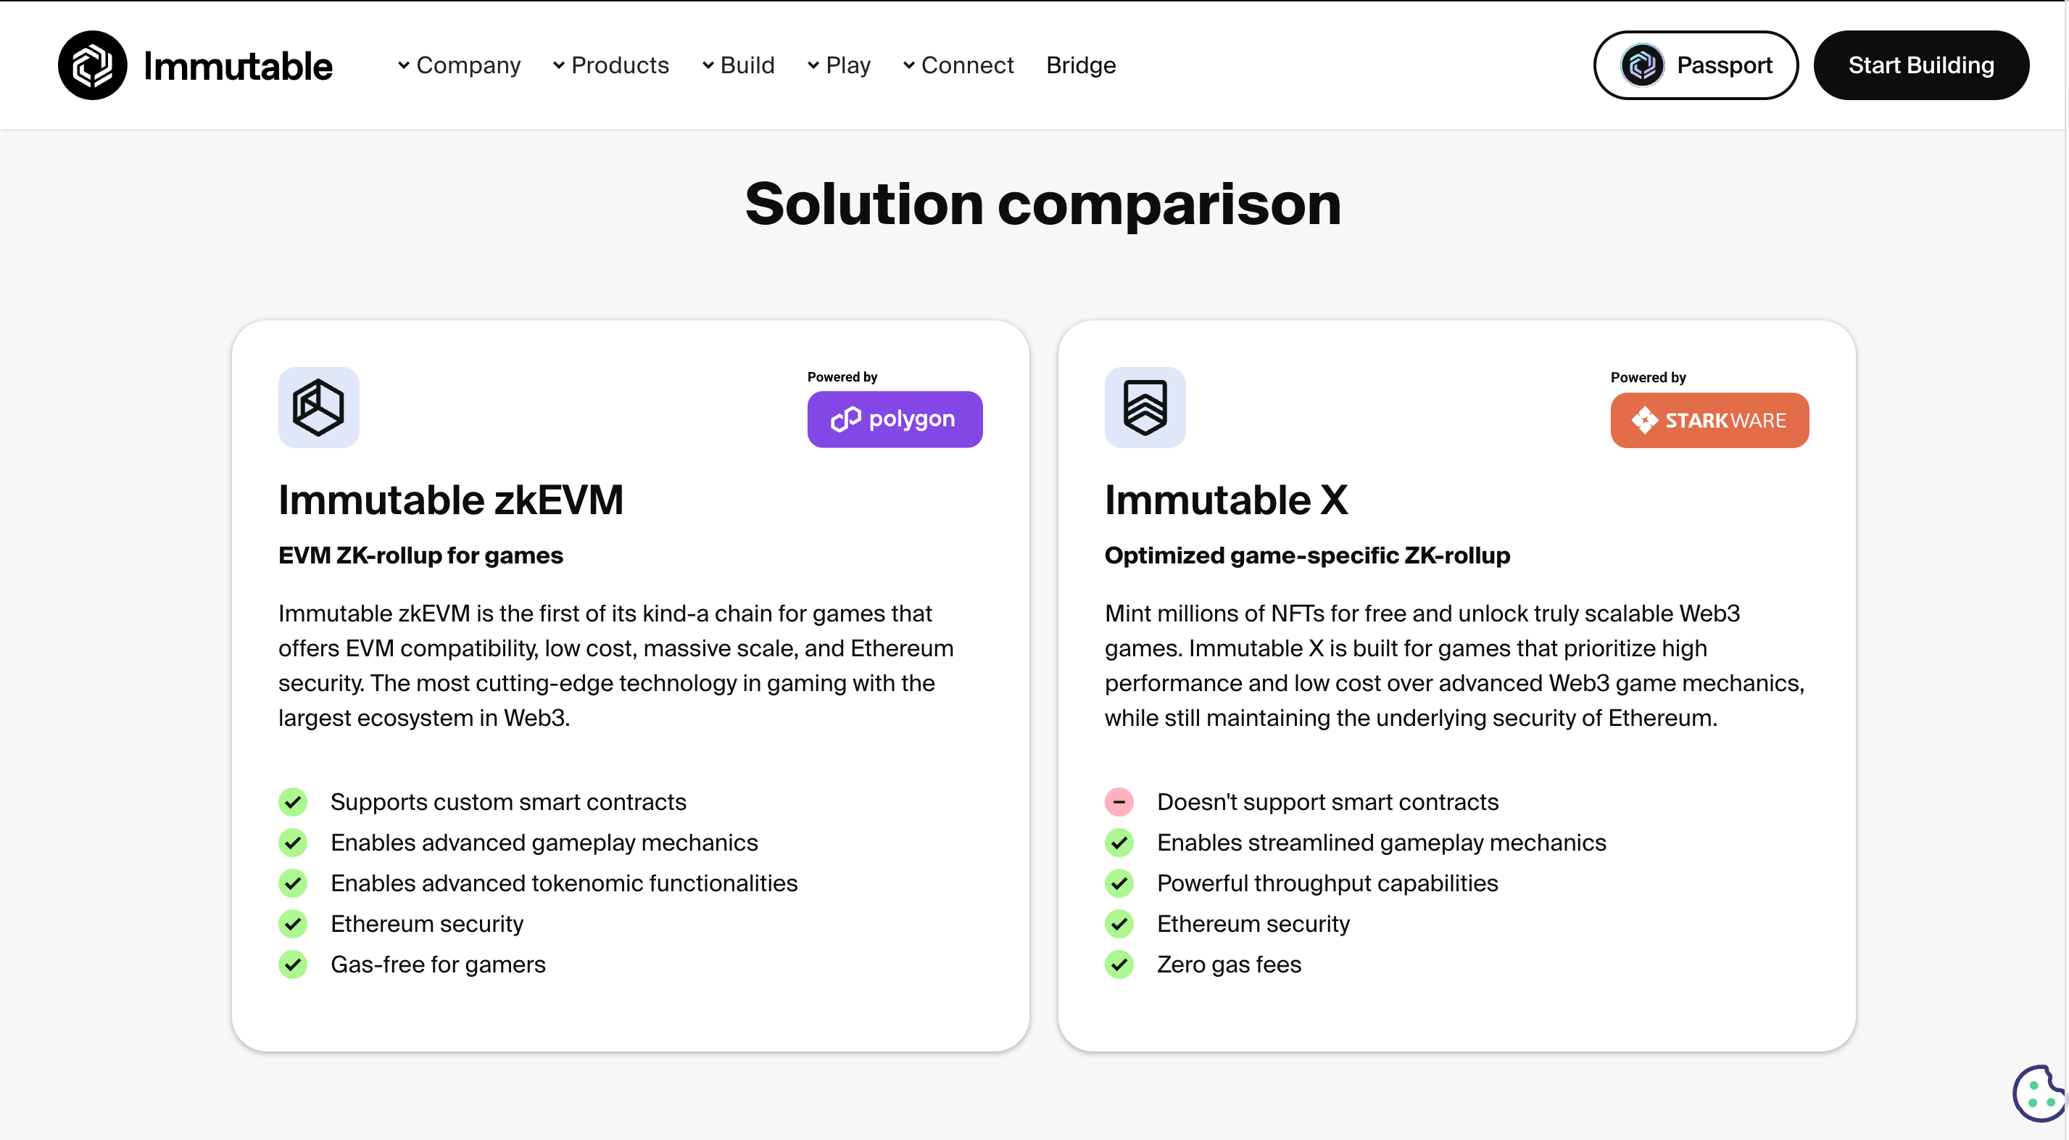Click the Immutable wordmark in header
This screenshot has height=1140, width=2069.
click(238, 66)
